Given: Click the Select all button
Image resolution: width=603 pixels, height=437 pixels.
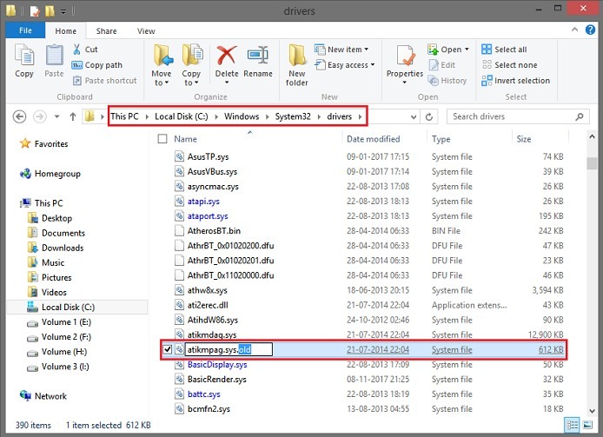Looking at the screenshot, I should pos(509,50).
